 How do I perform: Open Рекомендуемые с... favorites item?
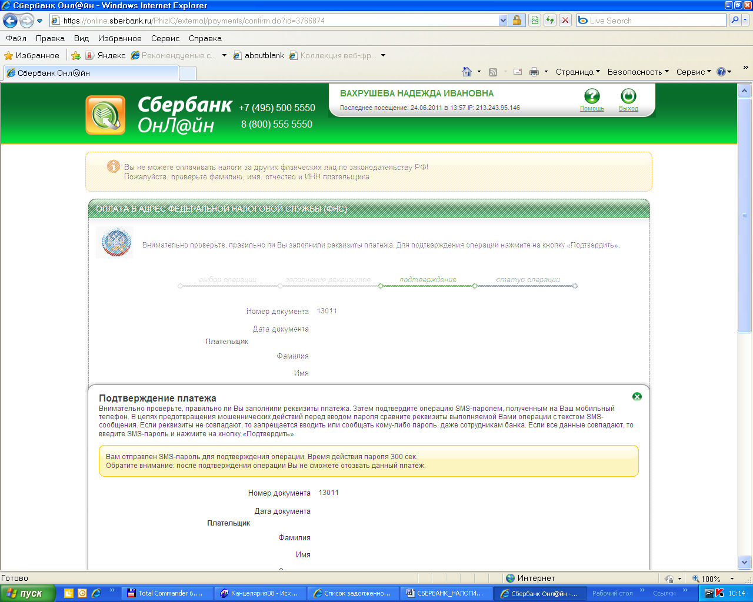tap(174, 55)
